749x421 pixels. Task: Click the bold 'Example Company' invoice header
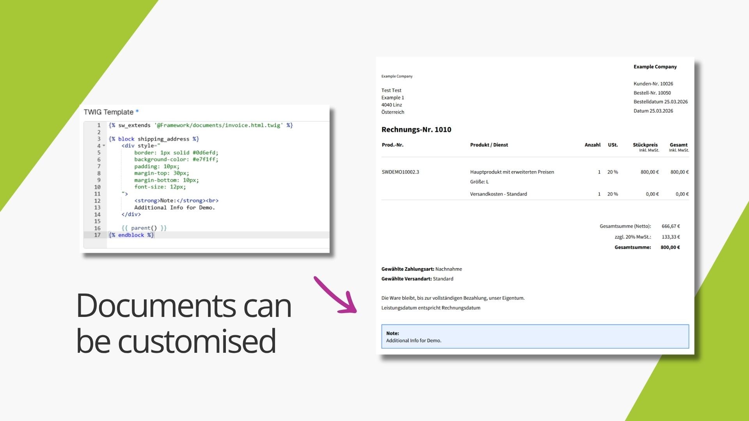(x=655, y=67)
